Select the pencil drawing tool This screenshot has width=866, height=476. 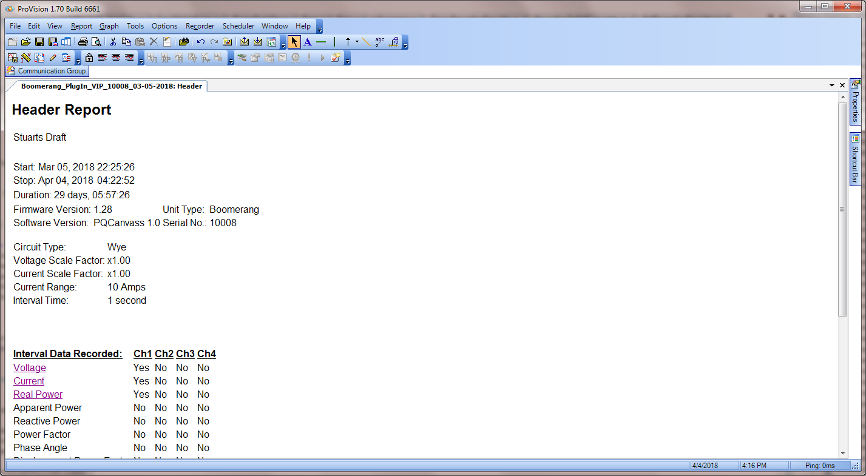click(53, 57)
